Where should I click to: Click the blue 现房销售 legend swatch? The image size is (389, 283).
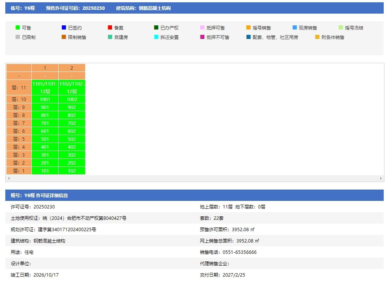click(x=294, y=28)
